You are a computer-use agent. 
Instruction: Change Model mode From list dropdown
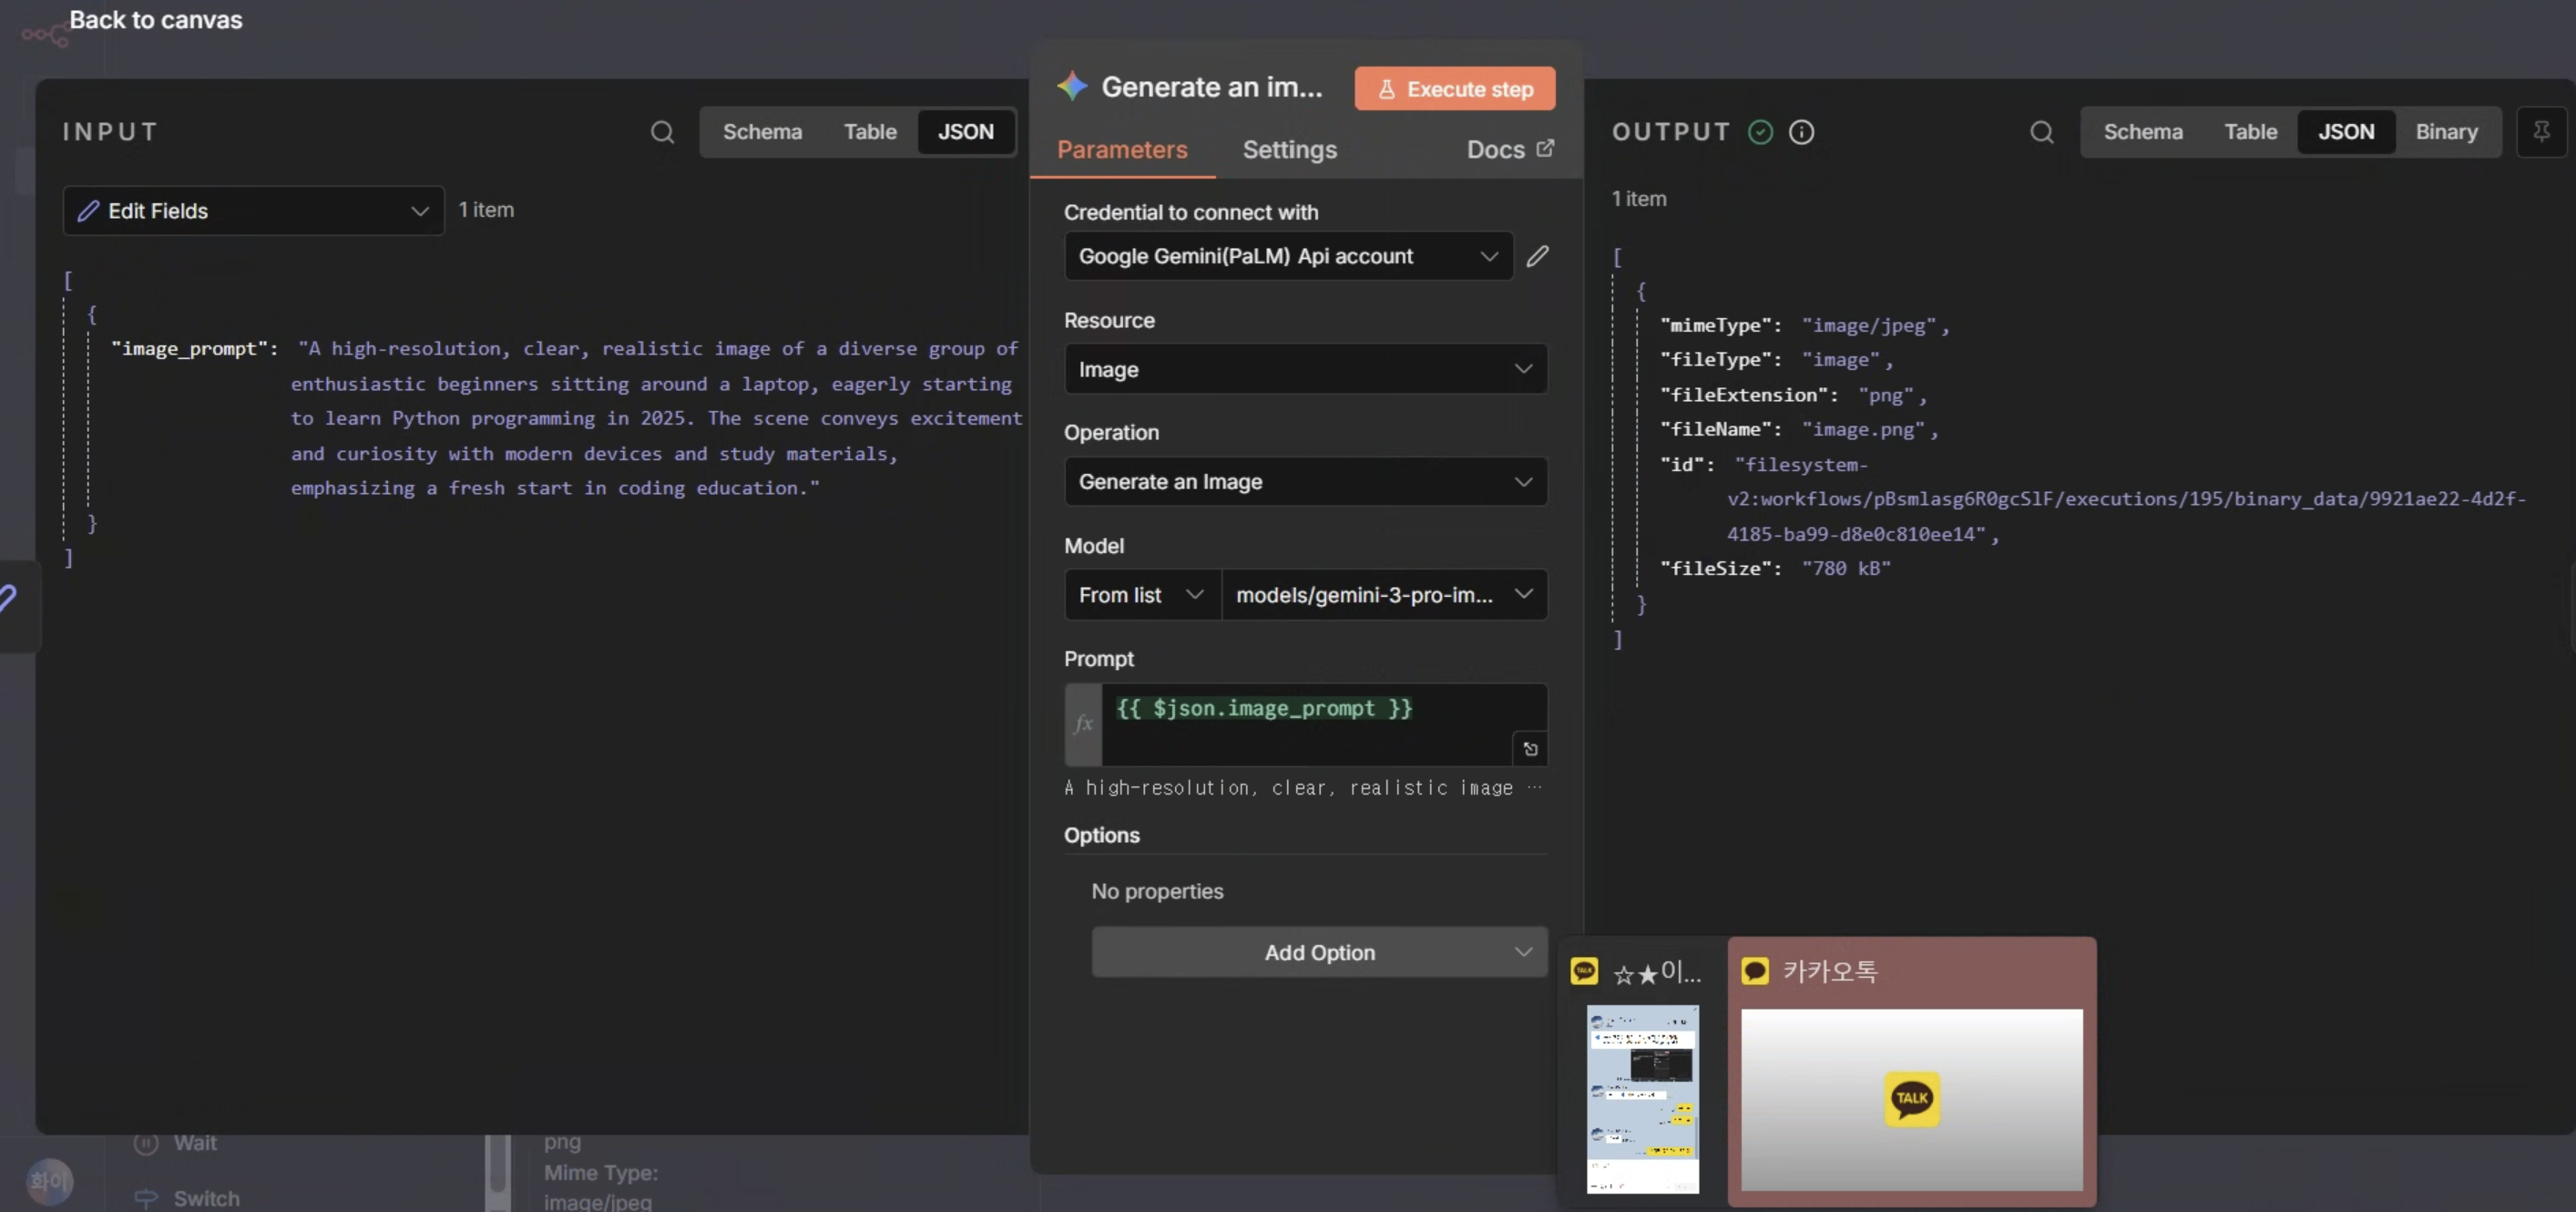[1142, 595]
